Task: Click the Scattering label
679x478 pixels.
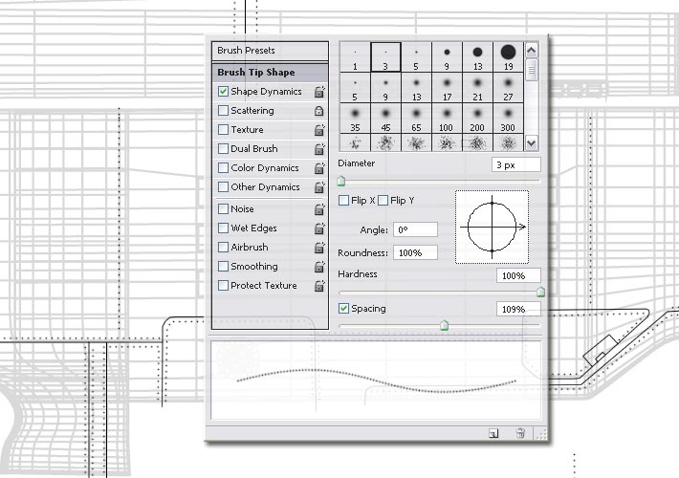Action: (252, 110)
